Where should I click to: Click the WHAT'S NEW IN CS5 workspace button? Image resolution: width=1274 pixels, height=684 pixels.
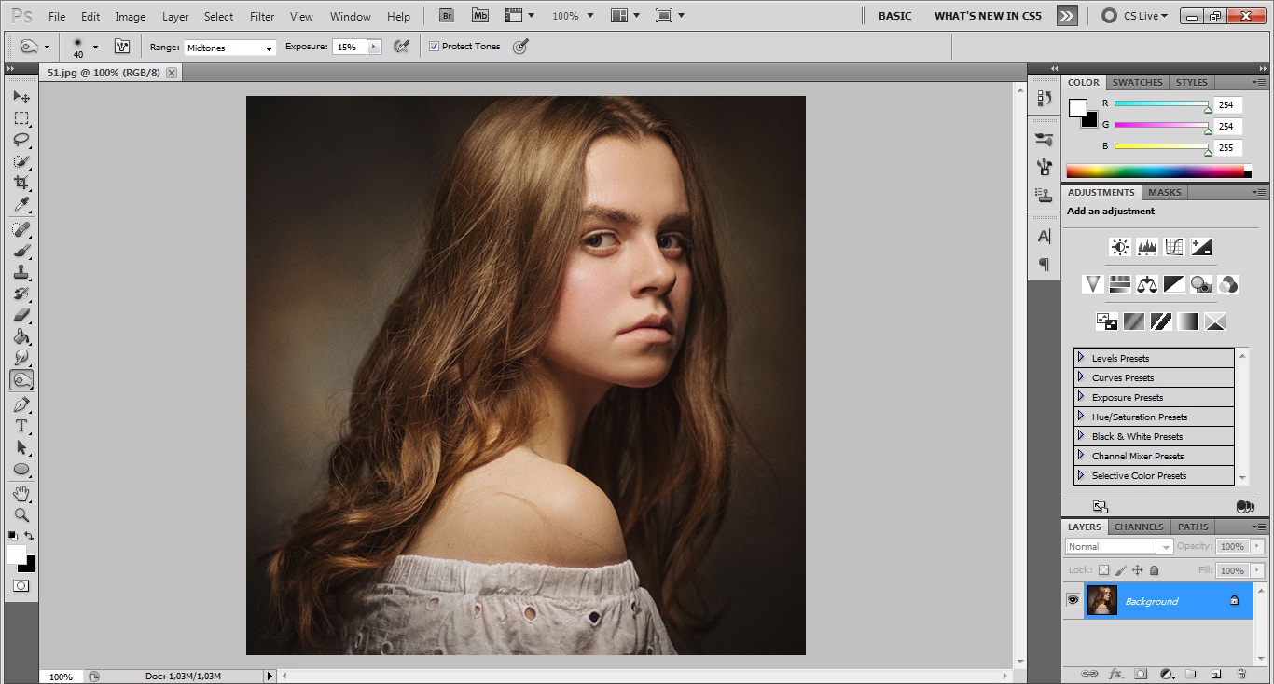point(988,16)
